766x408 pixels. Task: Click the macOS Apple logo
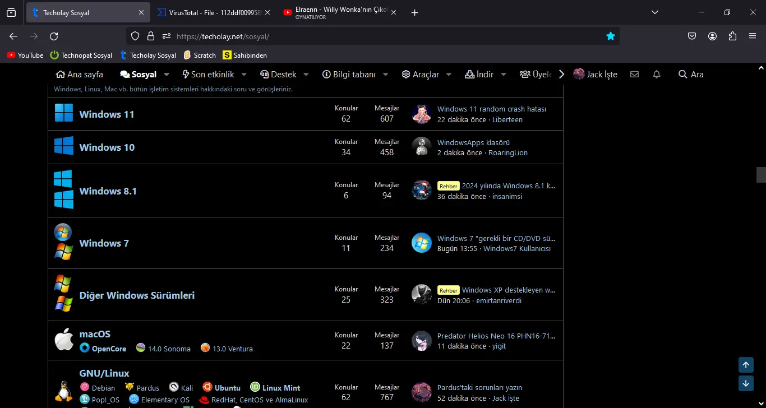point(64,340)
